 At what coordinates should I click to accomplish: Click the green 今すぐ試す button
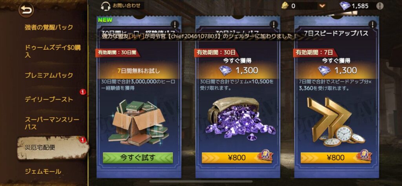138,158
